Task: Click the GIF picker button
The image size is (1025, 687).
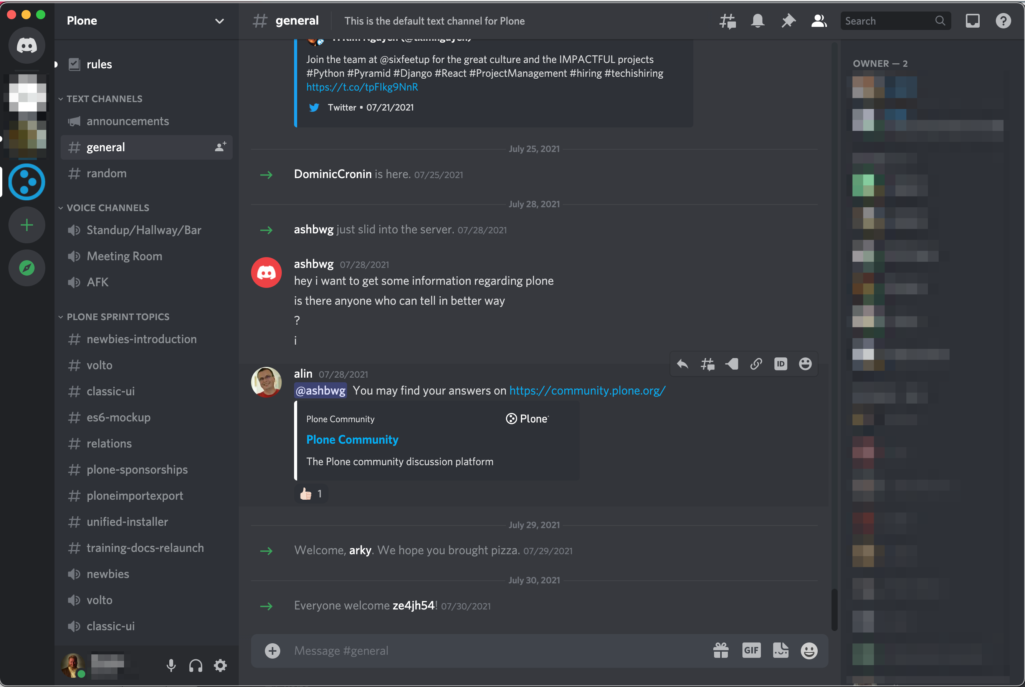Action: tap(751, 650)
